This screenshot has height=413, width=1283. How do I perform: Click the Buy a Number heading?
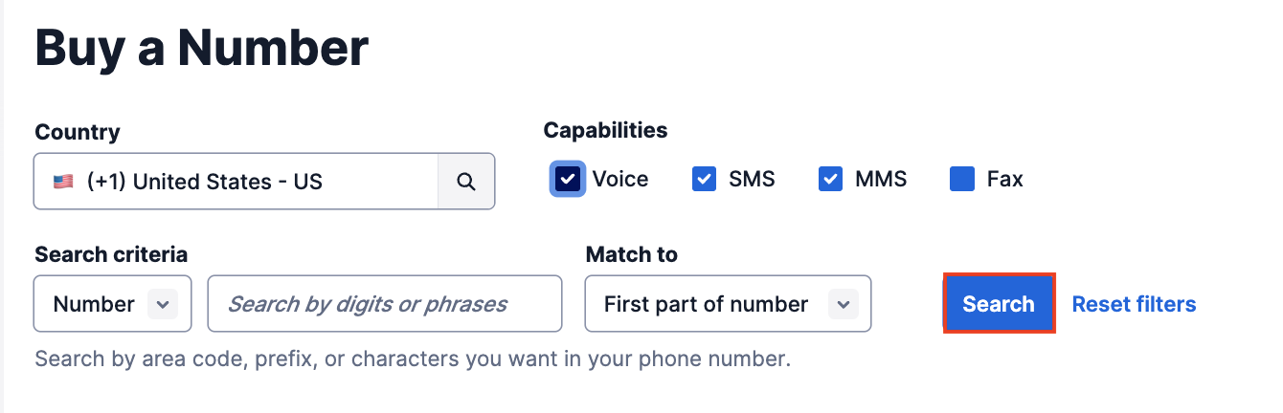pyautogui.click(x=202, y=47)
